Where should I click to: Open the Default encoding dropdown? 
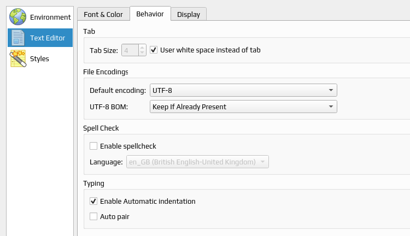pyautogui.click(x=243, y=90)
